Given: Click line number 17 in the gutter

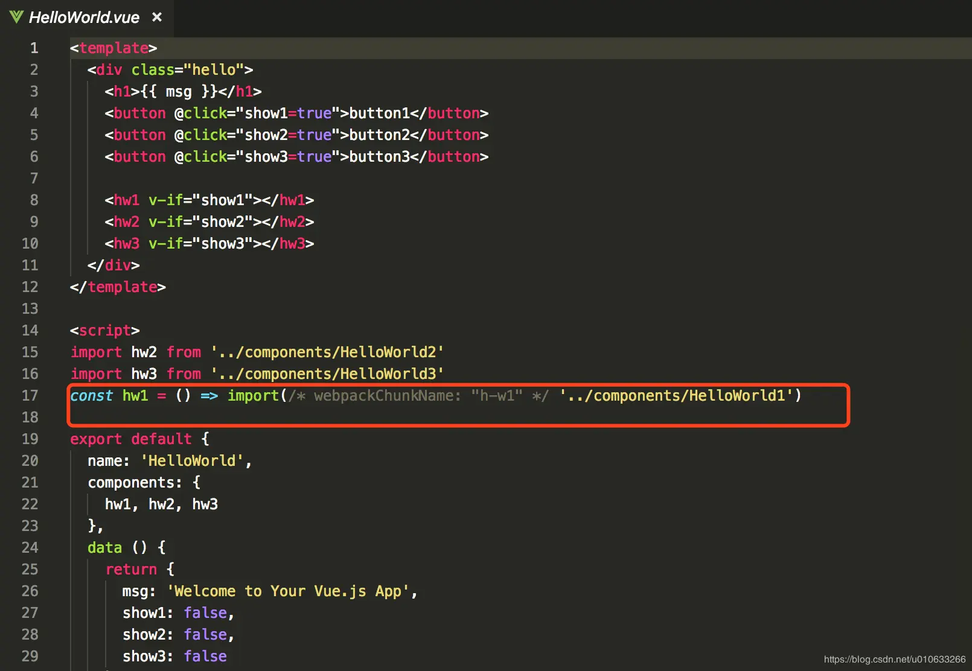Looking at the screenshot, I should click(x=30, y=396).
